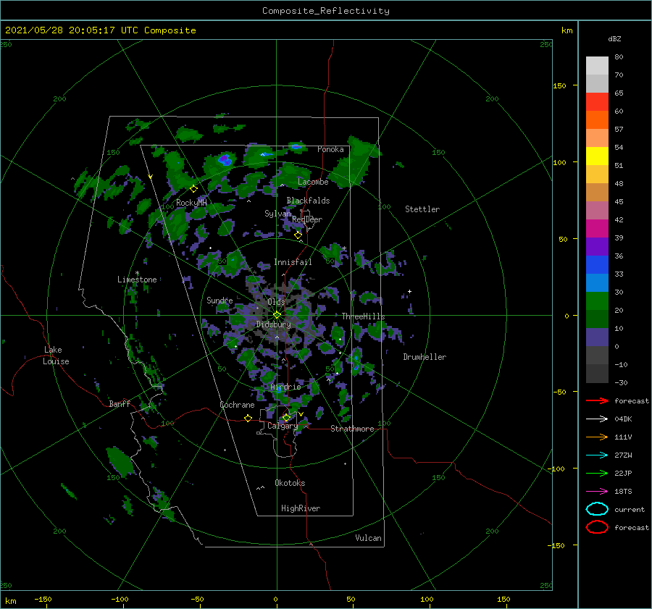Click the Vulcan town label
This screenshot has width=652, height=609.
369,538
